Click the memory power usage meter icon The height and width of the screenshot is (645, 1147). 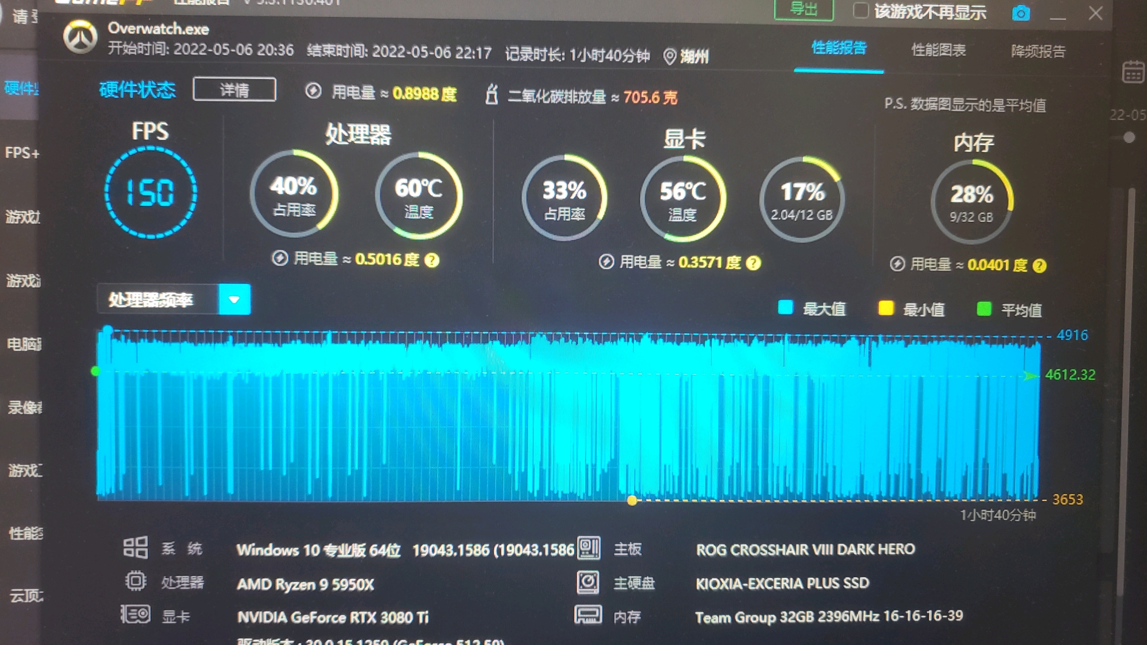coord(898,264)
